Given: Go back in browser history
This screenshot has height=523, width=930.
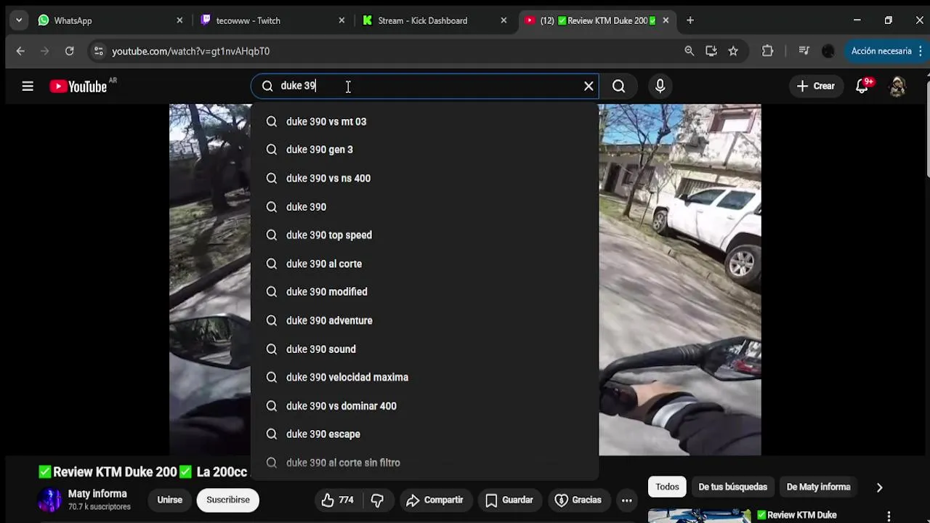Looking at the screenshot, I should (x=20, y=51).
